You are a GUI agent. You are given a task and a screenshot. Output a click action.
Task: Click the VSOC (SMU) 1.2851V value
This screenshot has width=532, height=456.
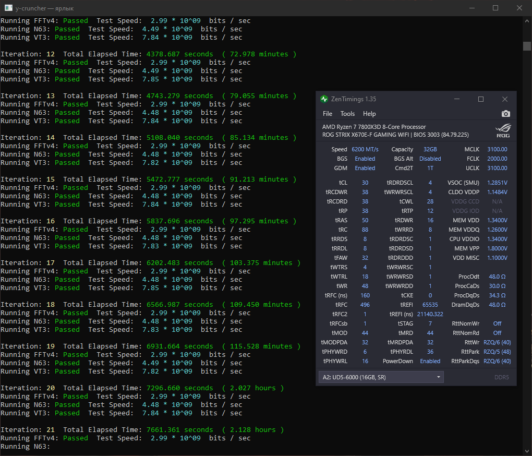tap(497, 183)
